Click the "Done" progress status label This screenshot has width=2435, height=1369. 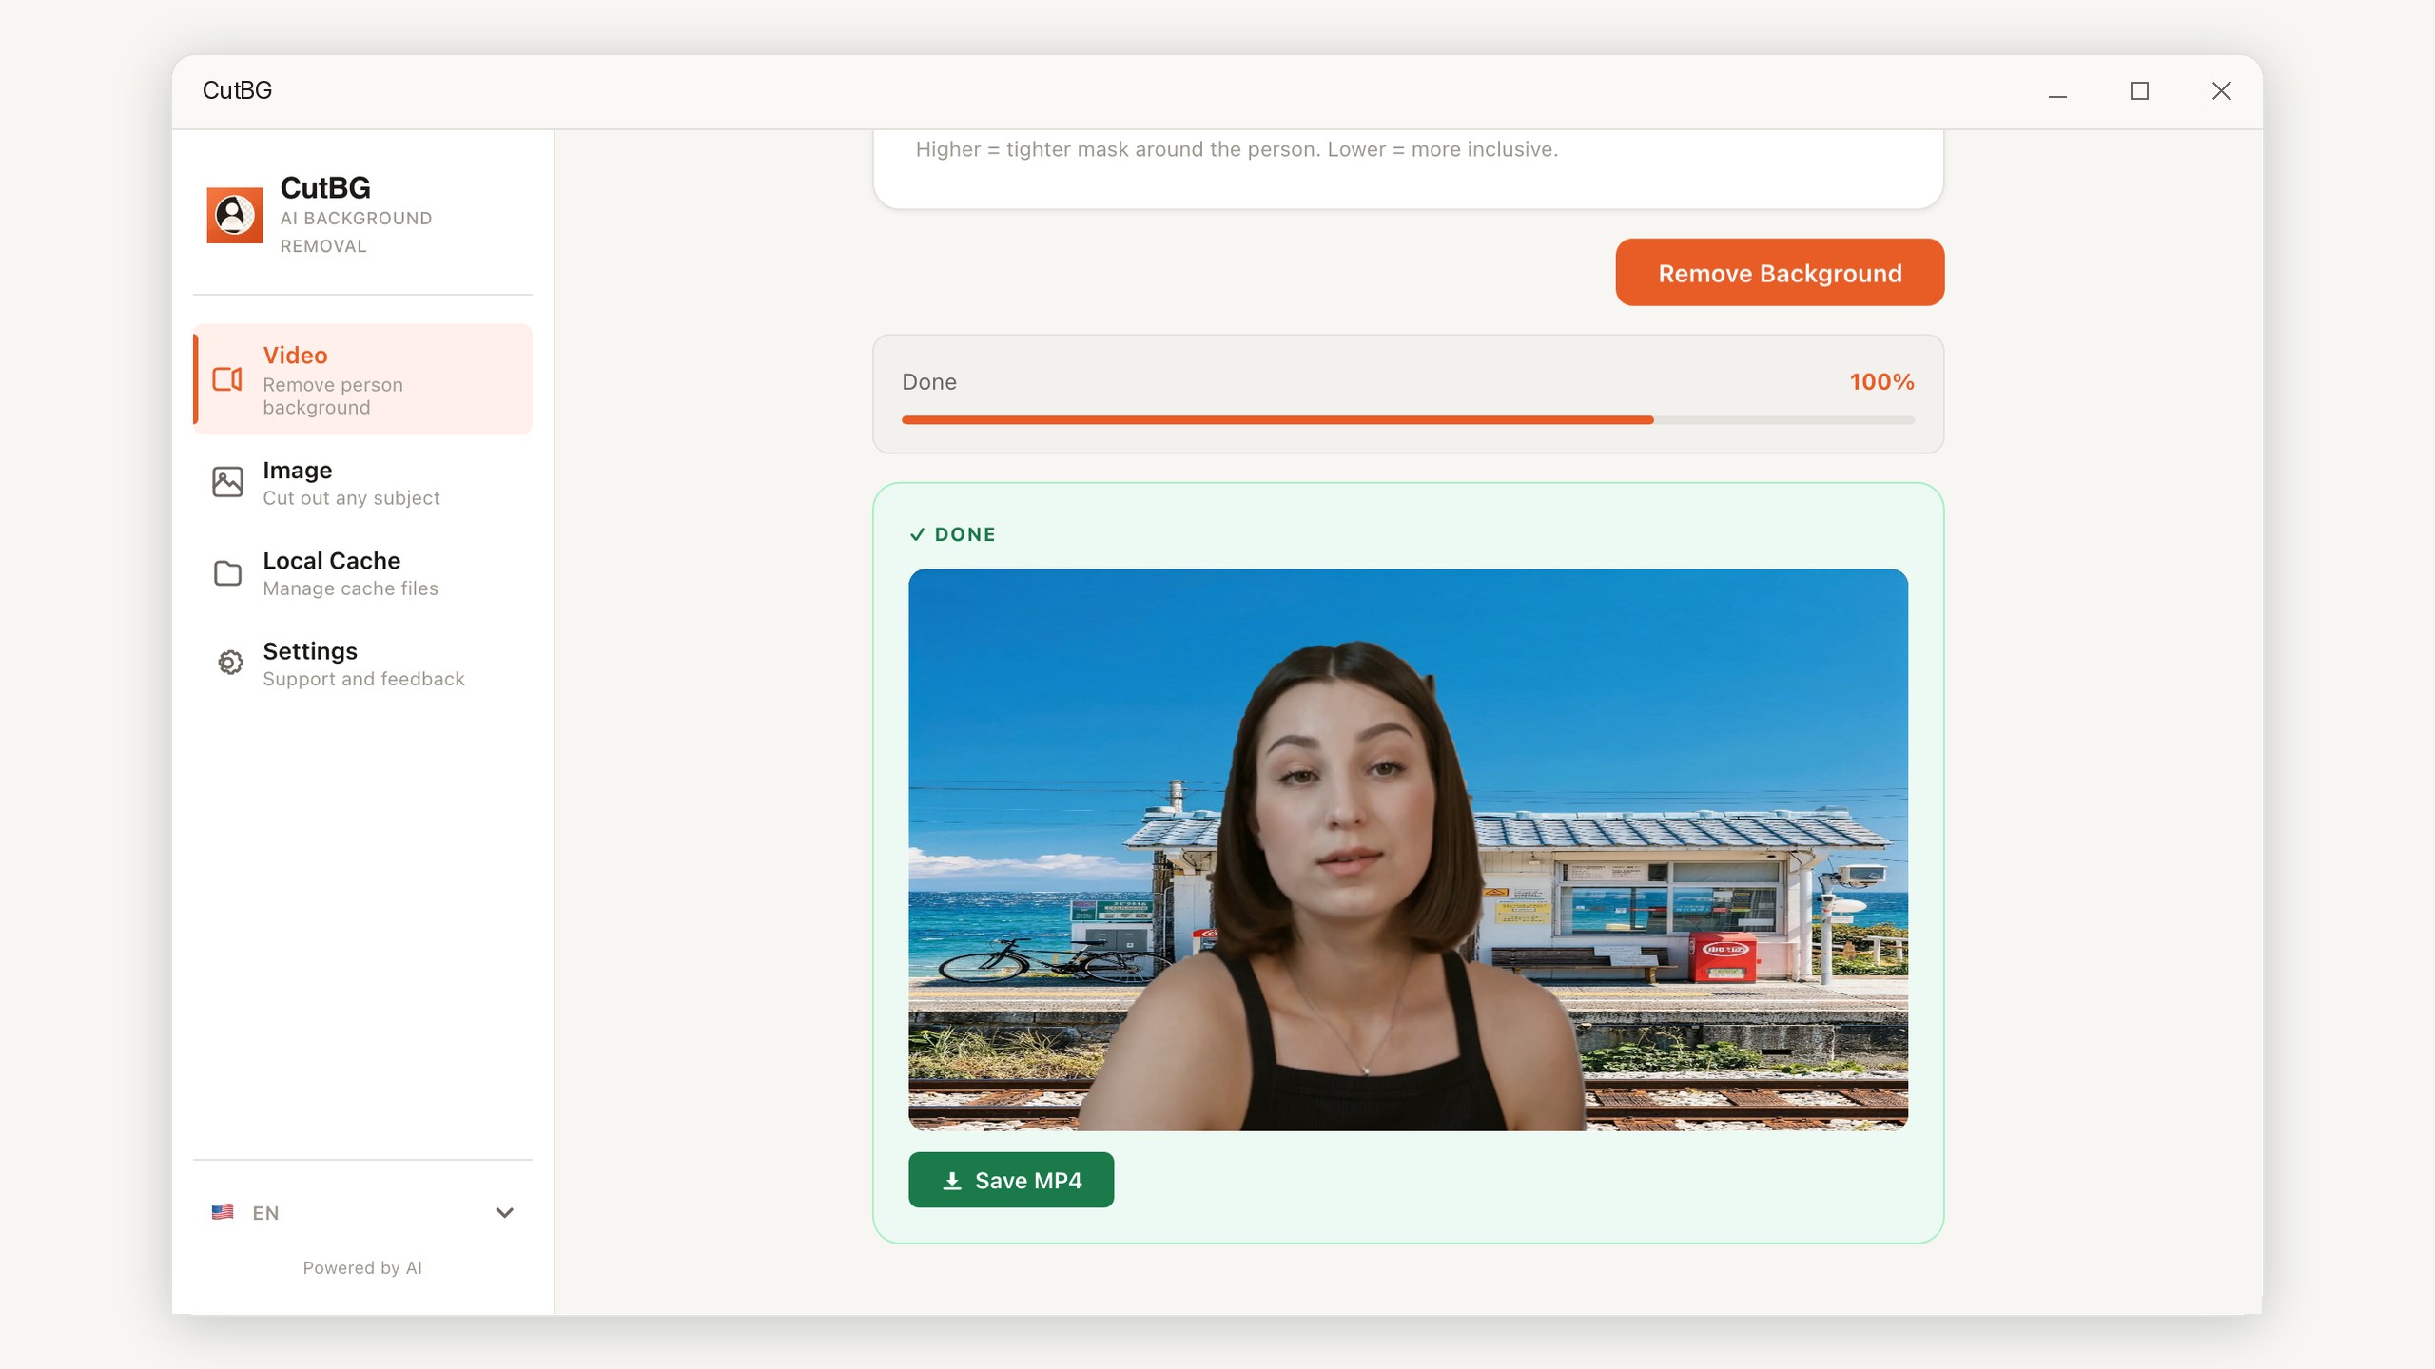[x=929, y=381]
